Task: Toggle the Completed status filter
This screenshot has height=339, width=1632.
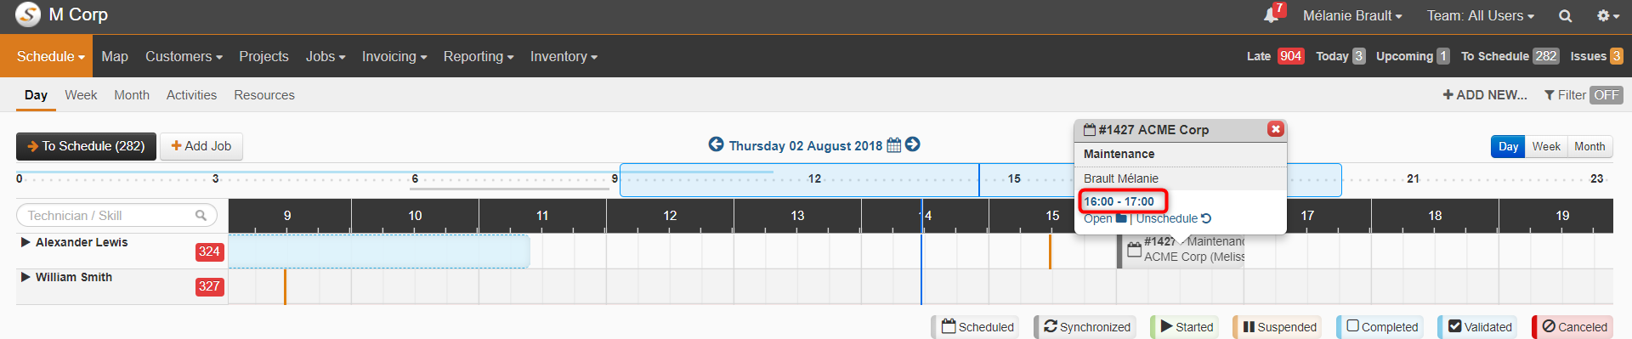Action: click(x=1381, y=327)
